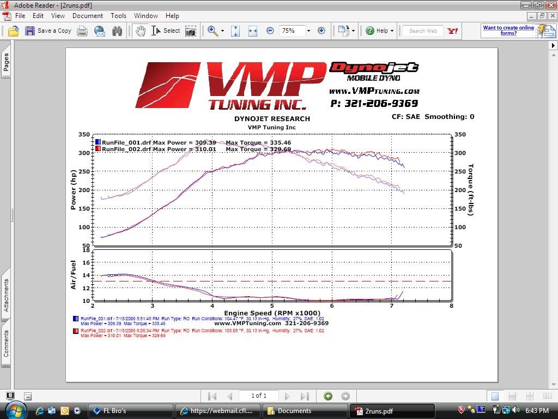
Task: Go to next page
Action: (x=287, y=396)
